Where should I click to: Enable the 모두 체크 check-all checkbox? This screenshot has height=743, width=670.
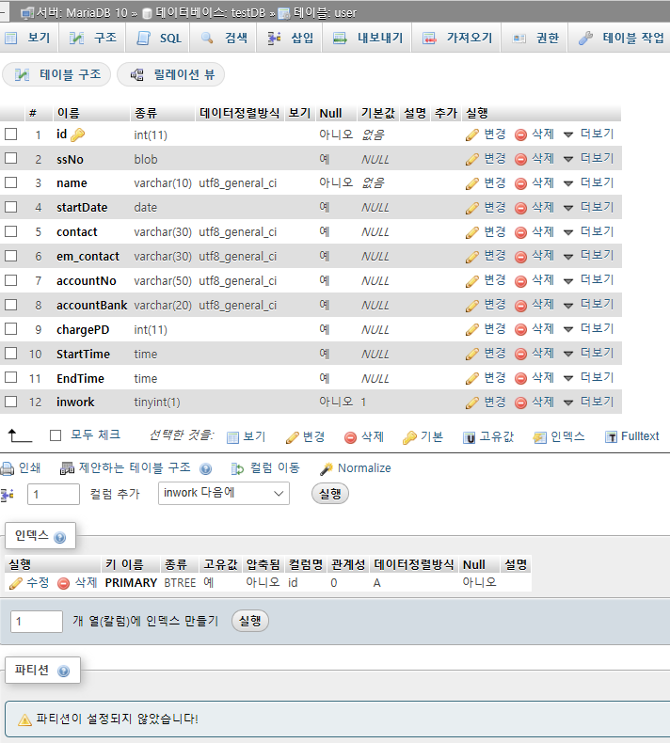(56, 435)
